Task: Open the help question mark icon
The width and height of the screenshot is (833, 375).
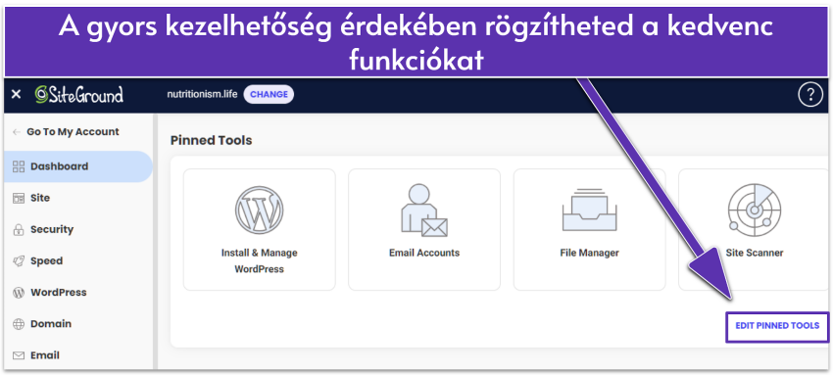Action: click(810, 95)
